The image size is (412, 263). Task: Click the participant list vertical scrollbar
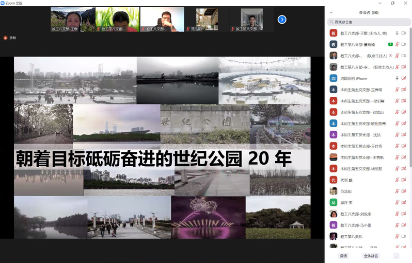coord(410,103)
